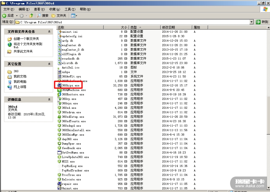
Task: Open the Views mode icon dropdown
Action: (74, 16)
